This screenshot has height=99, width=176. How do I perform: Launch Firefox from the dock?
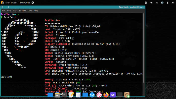[106, 95]
